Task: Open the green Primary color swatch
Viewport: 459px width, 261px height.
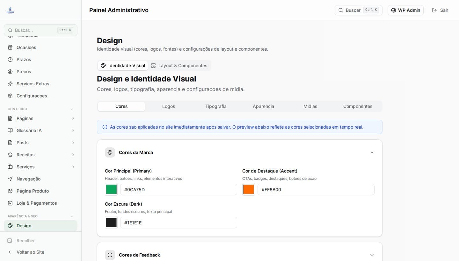Action: pos(111,189)
